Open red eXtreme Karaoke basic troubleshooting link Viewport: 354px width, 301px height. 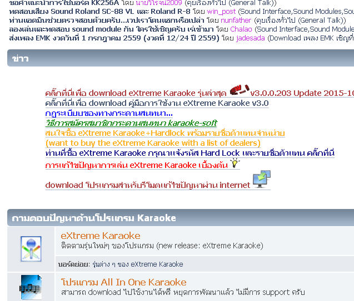point(137,165)
